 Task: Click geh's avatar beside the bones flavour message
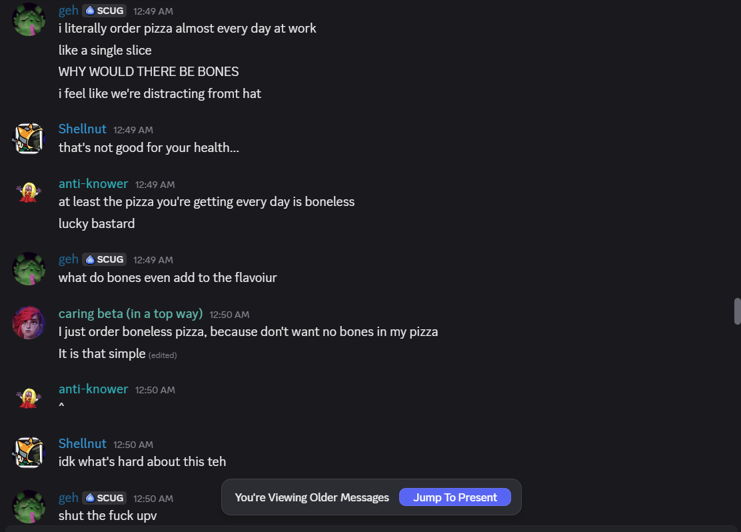(29, 268)
